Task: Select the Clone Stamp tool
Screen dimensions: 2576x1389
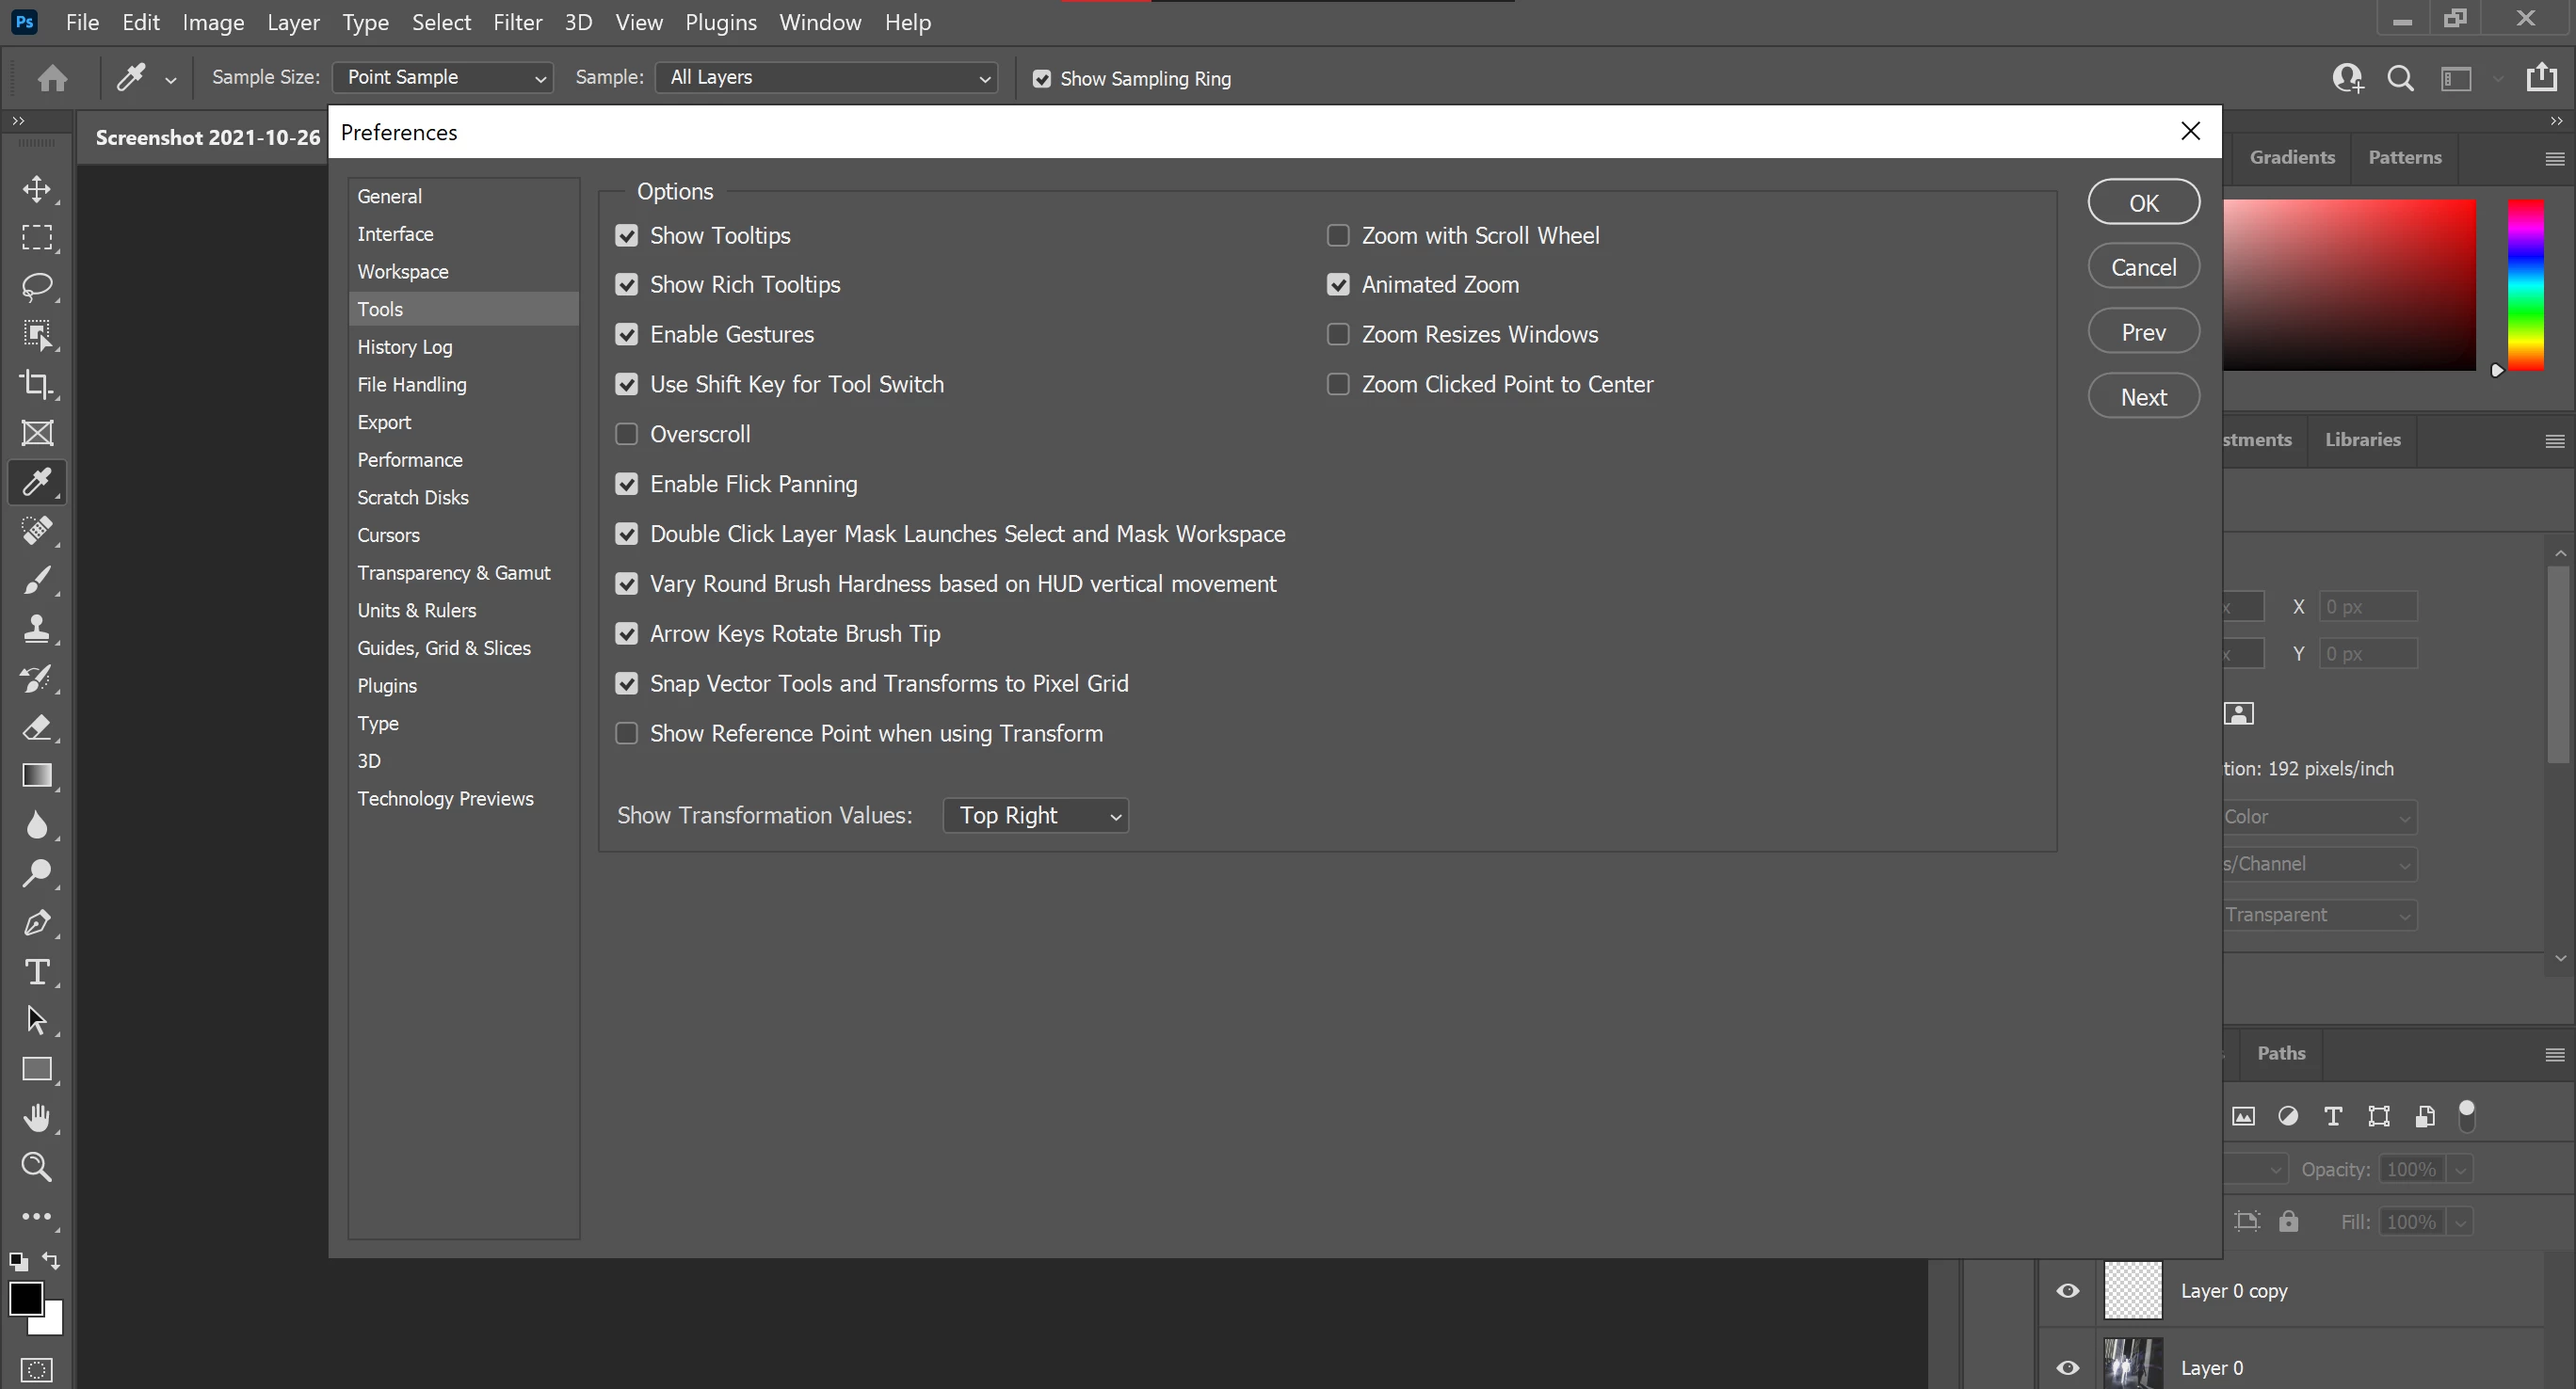Action: click(37, 629)
